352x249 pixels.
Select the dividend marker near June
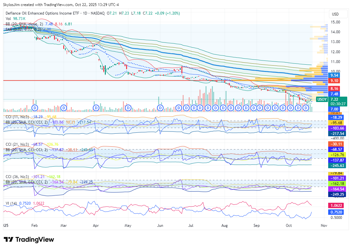[x=160, y=108]
